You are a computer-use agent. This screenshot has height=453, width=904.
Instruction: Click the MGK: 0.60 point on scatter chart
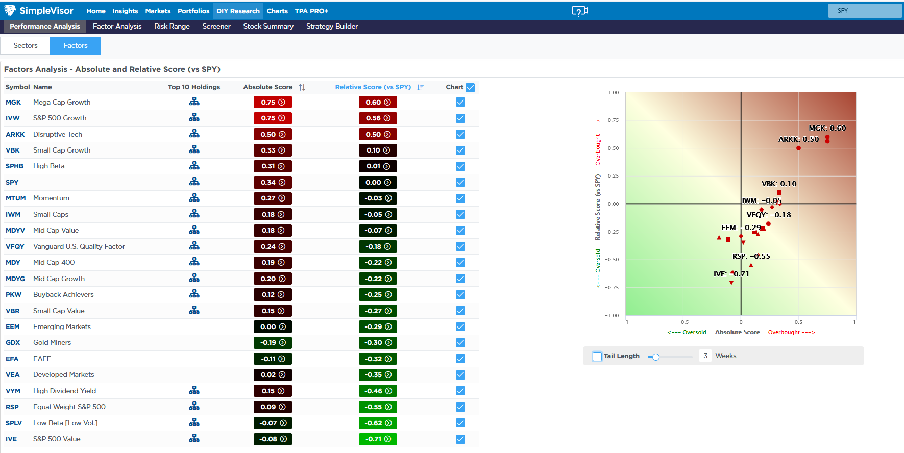[x=827, y=137]
